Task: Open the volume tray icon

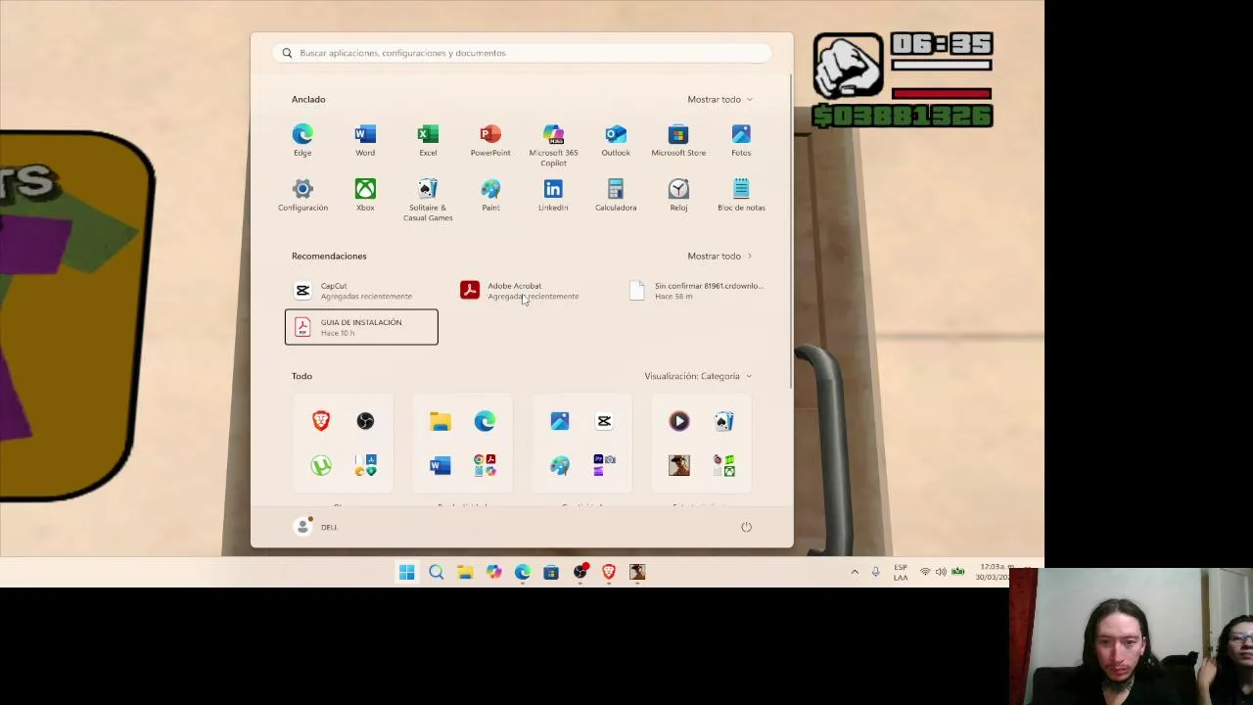Action: click(941, 572)
